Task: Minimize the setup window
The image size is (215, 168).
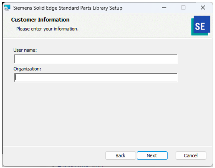Action: [x=164, y=8]
